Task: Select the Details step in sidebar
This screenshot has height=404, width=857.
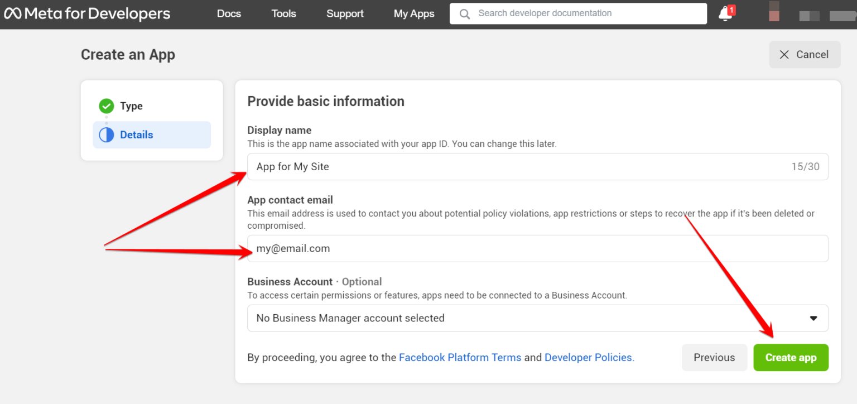Action: [x=152, y=134]
